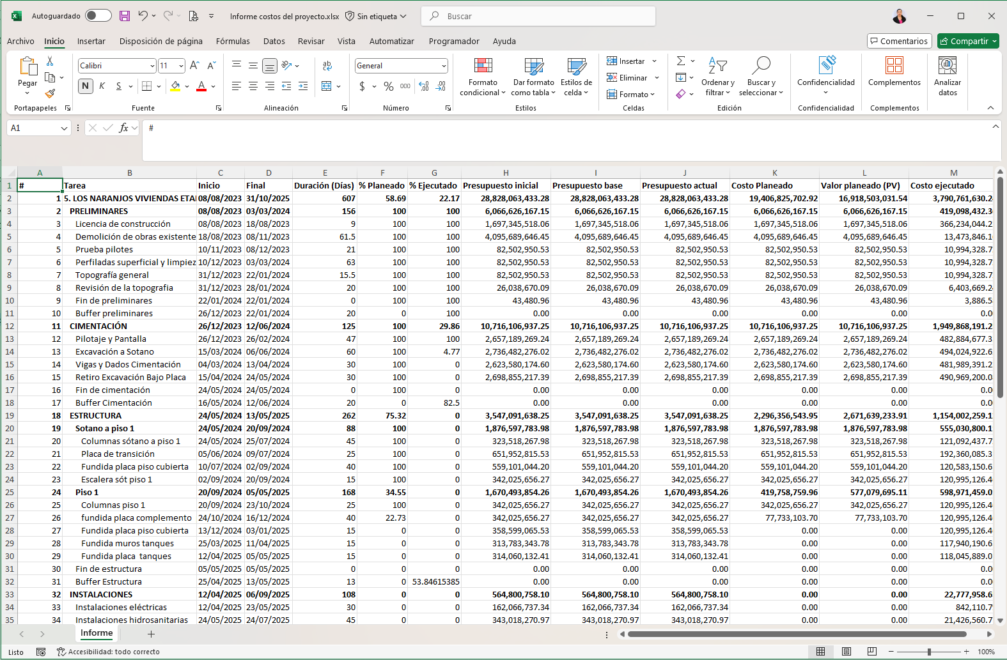Click the Wrap Text icon
Screen dimensions: 1007x660
click(327, 65)
